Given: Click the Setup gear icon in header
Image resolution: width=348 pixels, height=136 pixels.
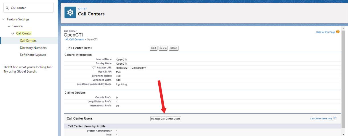Looking at the screenshot, I should coord(70,12).
